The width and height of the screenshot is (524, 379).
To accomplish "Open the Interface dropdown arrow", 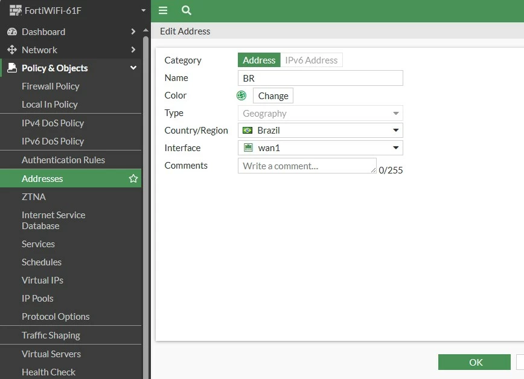I will [395, 147].
